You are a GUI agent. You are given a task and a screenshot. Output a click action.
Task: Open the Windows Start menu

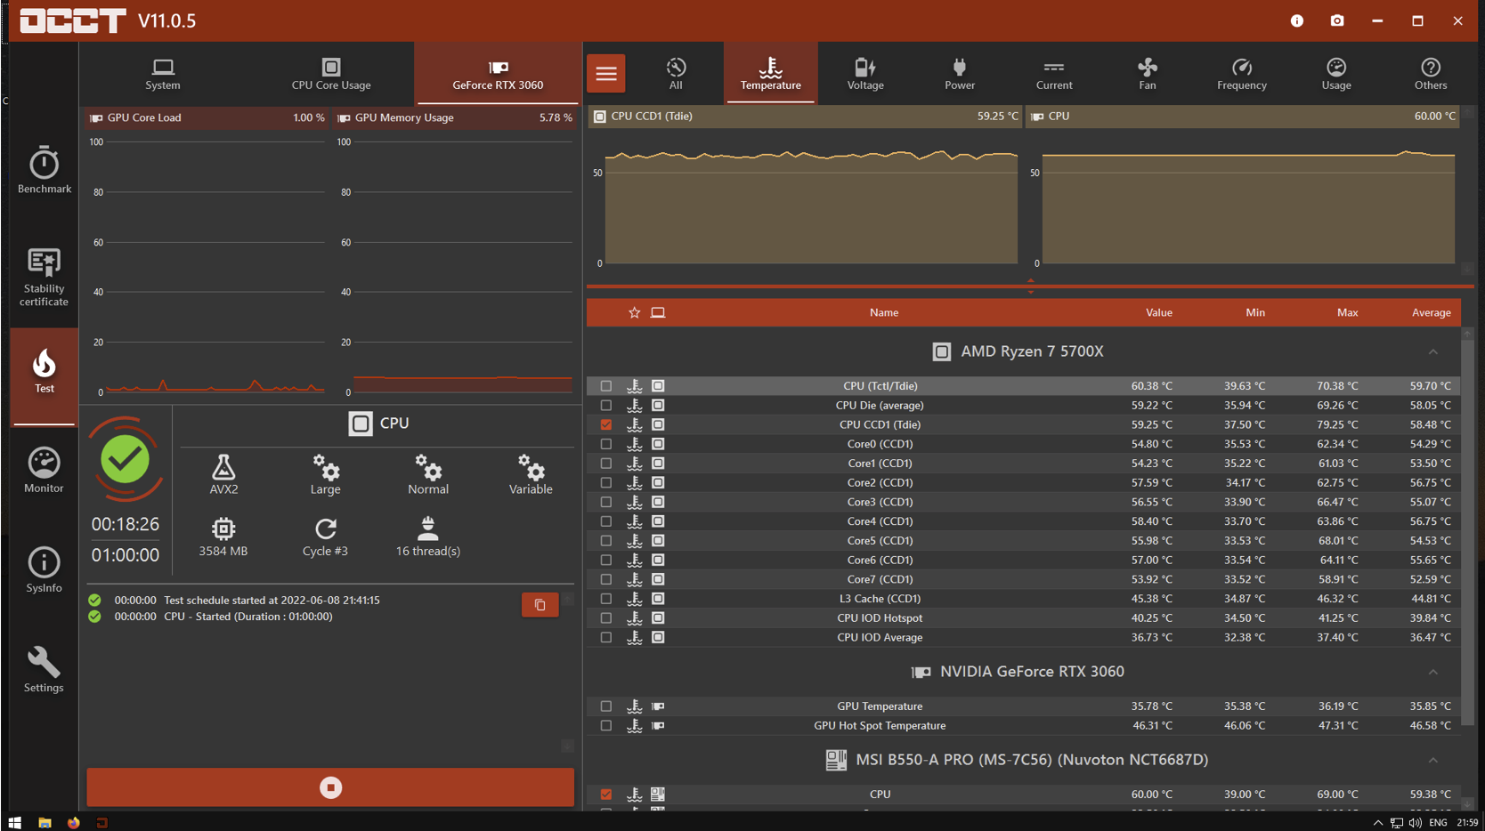pos(14,822)
